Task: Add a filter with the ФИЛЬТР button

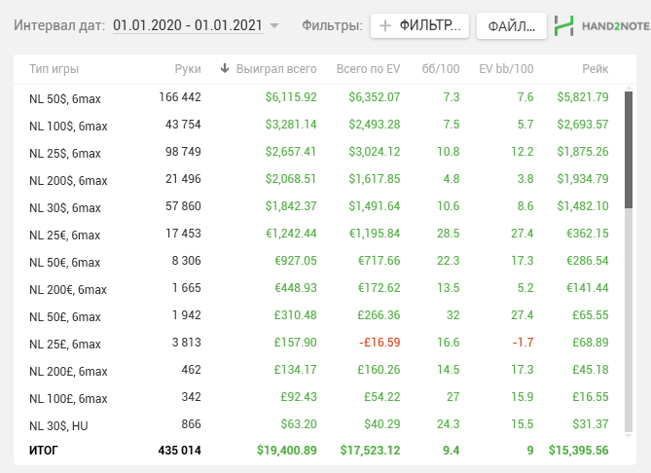Action: click(419, 25)
